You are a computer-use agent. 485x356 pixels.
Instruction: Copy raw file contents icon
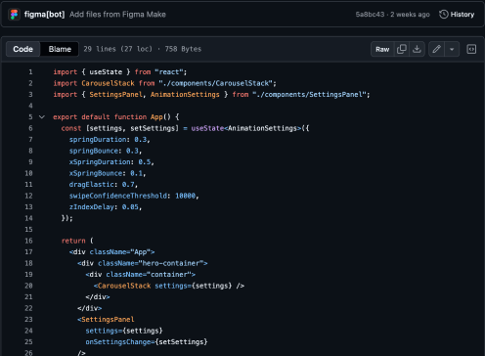[402, 49]
